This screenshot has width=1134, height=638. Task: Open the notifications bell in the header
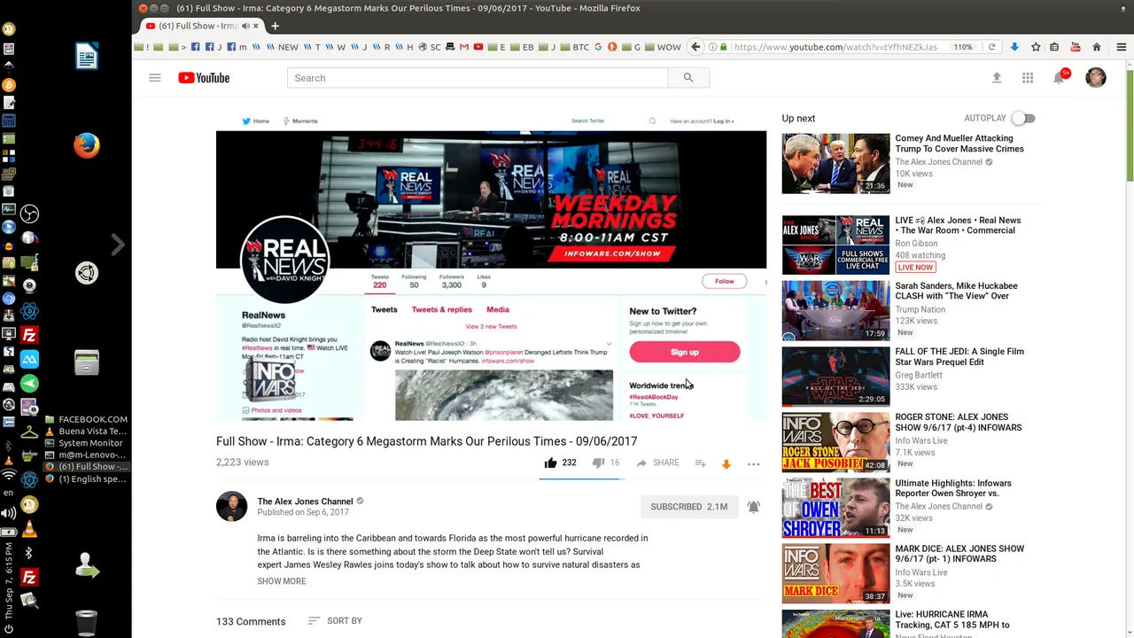tap(1060, 77)
